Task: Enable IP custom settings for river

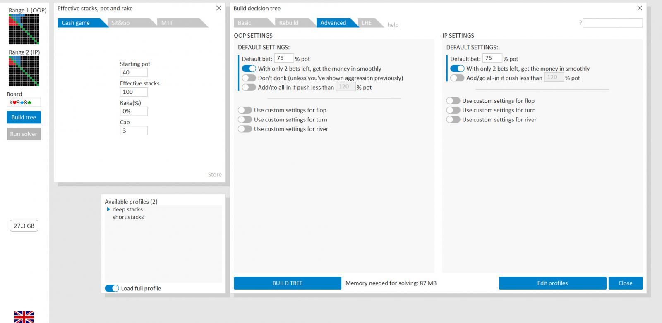Action: tap(453, 120)
